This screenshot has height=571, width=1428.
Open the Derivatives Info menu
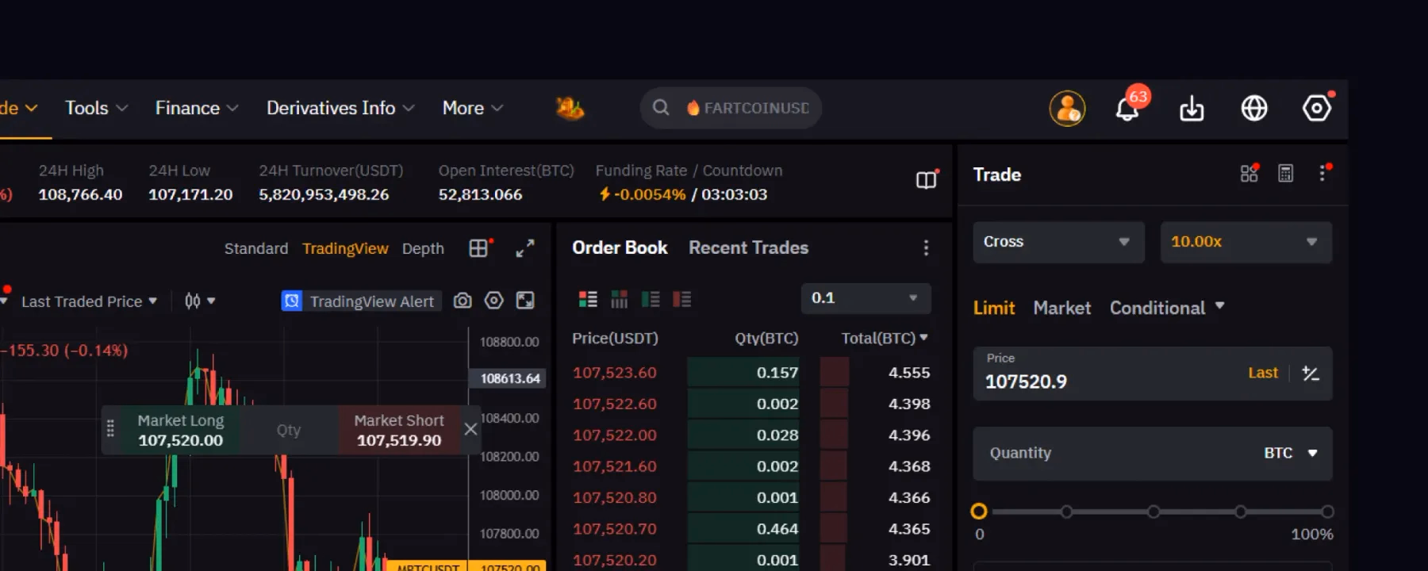pos(340,108)
